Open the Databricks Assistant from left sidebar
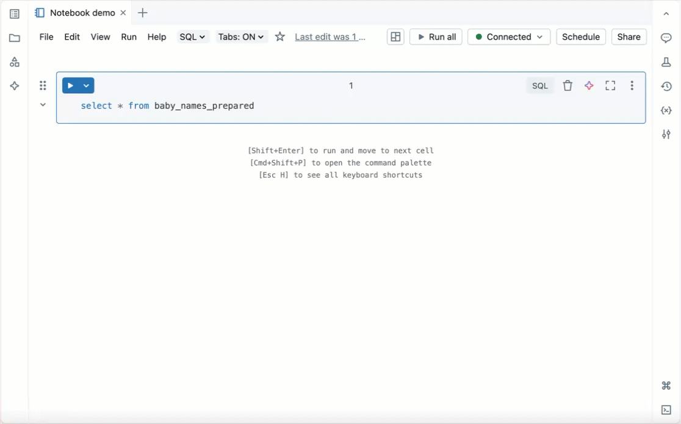 coord(14,85)
